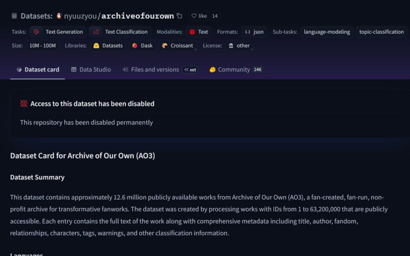The image size is (410, 256).
Task: Open the nyuuzyou profile link
Action: point(80,16)
